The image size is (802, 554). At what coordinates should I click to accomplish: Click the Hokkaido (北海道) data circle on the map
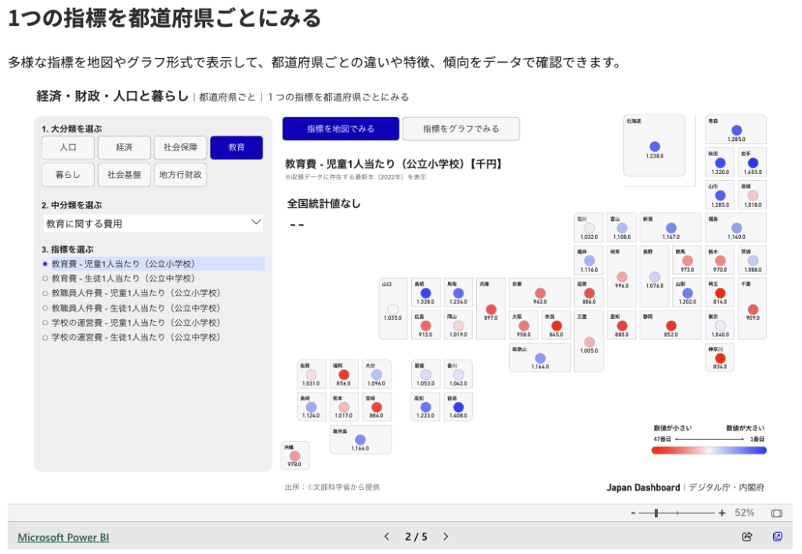tap(655, 147)
